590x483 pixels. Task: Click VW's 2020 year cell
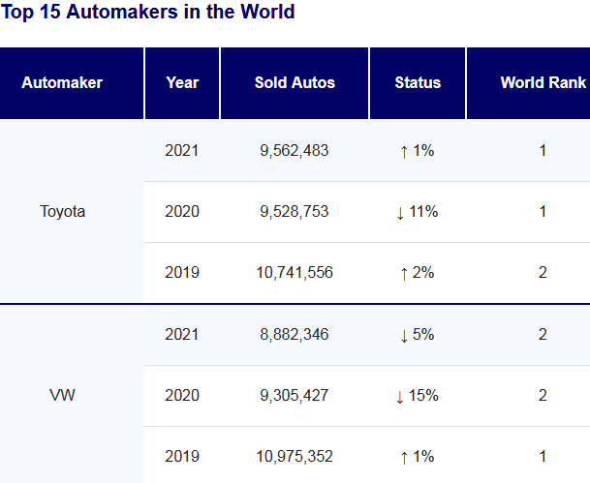click(x=182, y=396)
